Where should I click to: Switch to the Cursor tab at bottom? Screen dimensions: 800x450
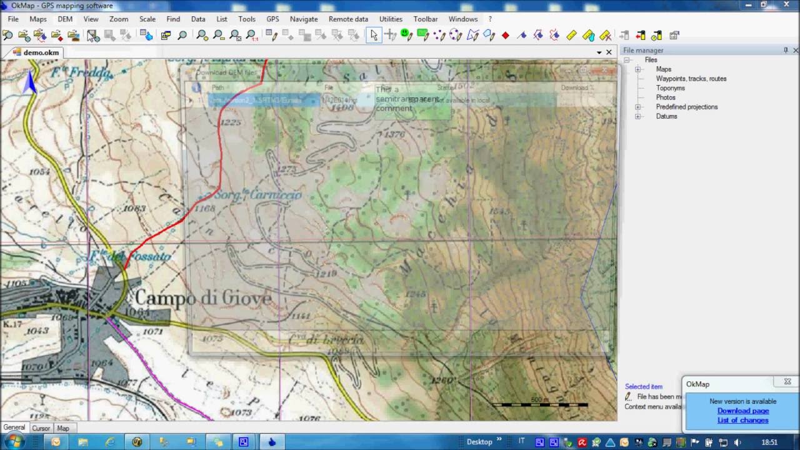pyautogui.click(x=41, y=428)
